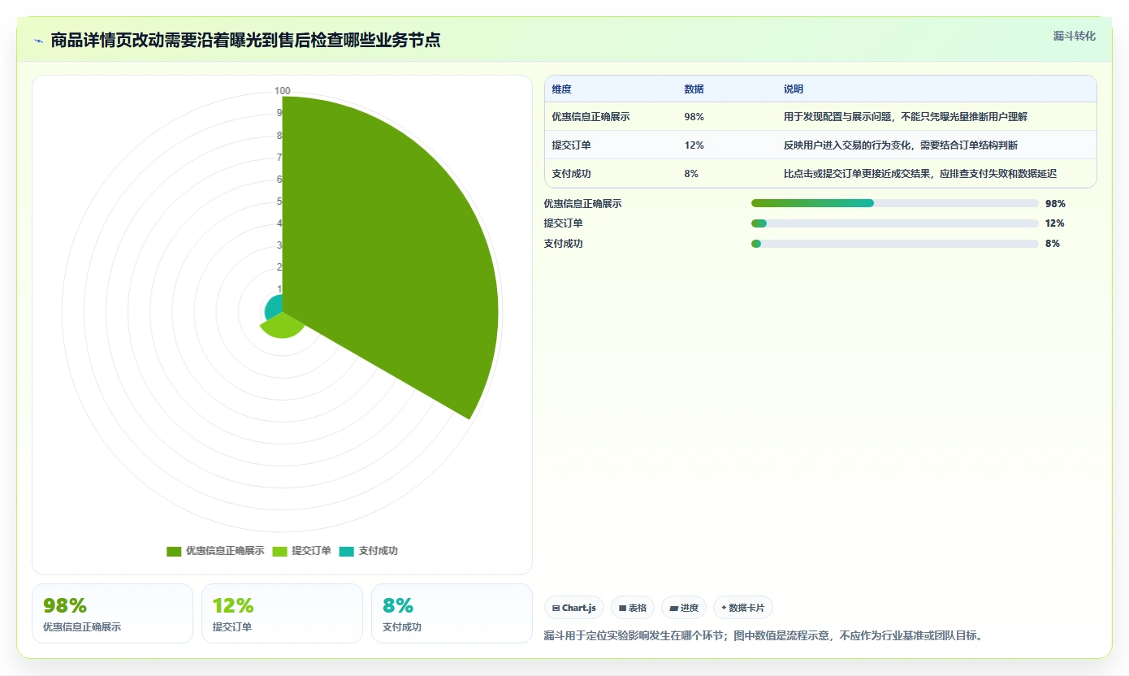
Task: Click the 说明 column header
Action: click(x=794, y=89)
